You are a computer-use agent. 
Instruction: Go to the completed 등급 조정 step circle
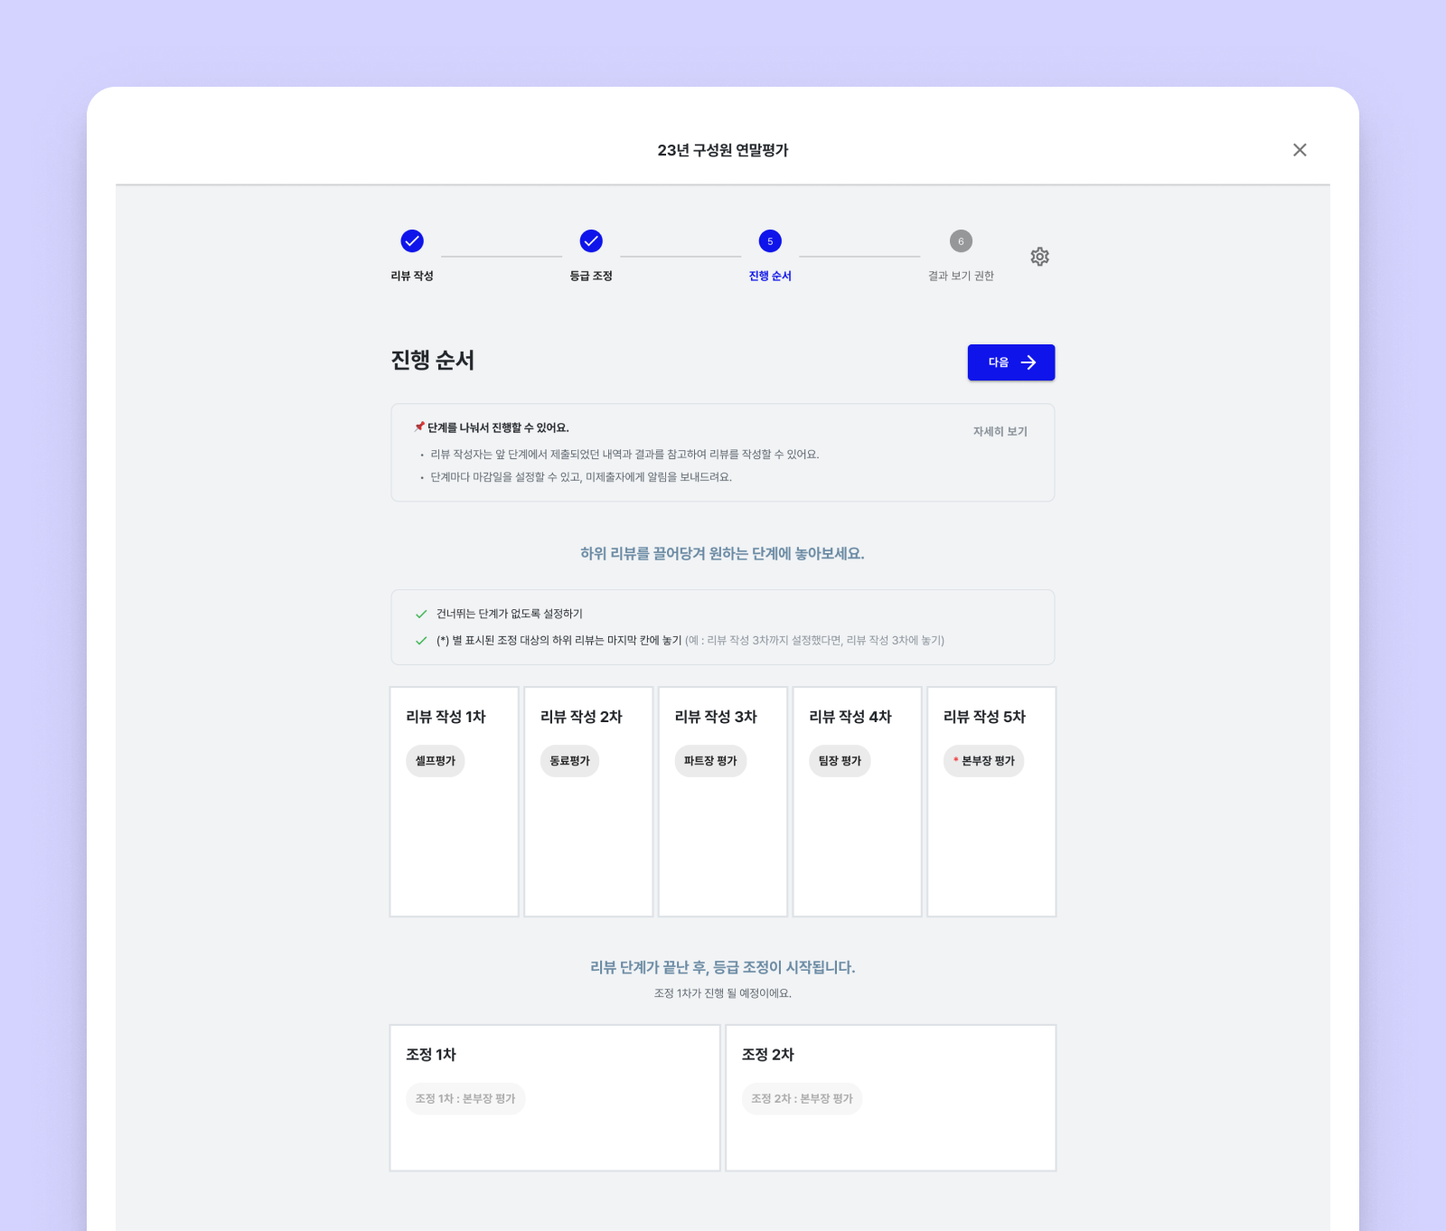tap(591, 241)
